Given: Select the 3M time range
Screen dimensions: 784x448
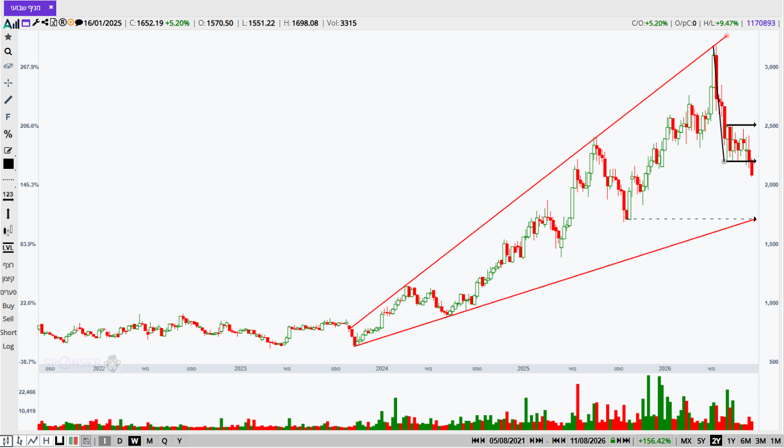Looking at the screenshot, I should 761,441.
